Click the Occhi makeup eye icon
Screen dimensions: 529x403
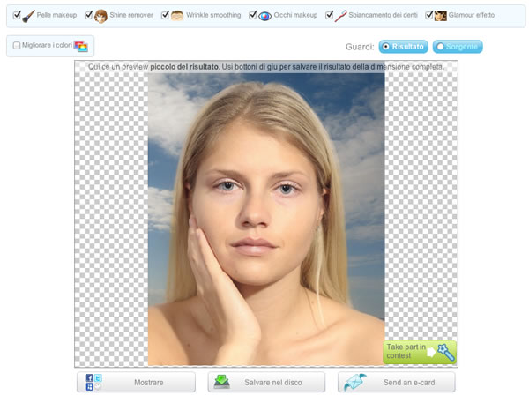(x=264, y=16)
